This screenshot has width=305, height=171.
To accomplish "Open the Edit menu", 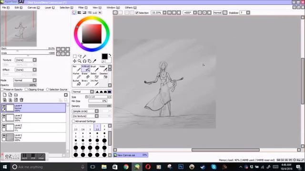I will [19, 8].
